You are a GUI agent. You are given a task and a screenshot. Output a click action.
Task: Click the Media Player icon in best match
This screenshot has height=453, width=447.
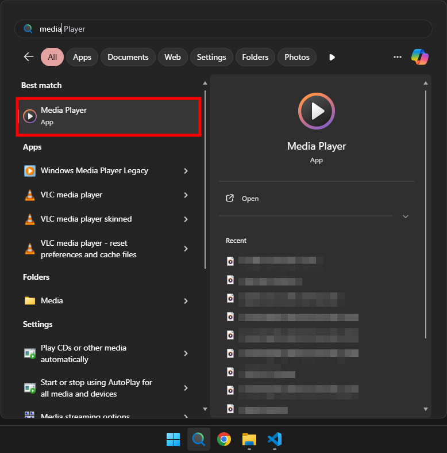(x=30, y=116)
